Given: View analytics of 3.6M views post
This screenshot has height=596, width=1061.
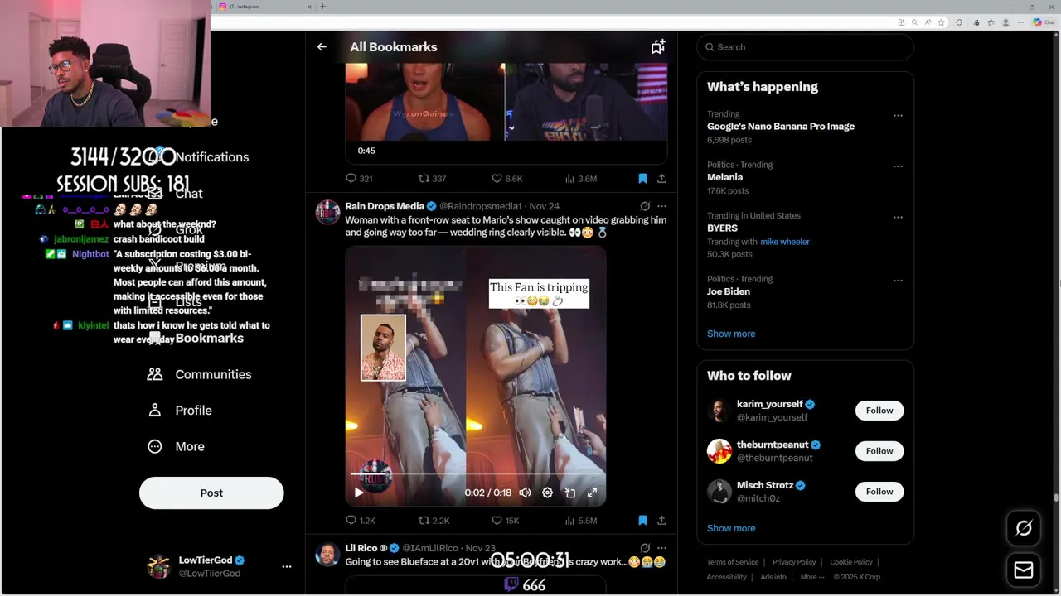Looking at the screenshot, I should 580,179.
